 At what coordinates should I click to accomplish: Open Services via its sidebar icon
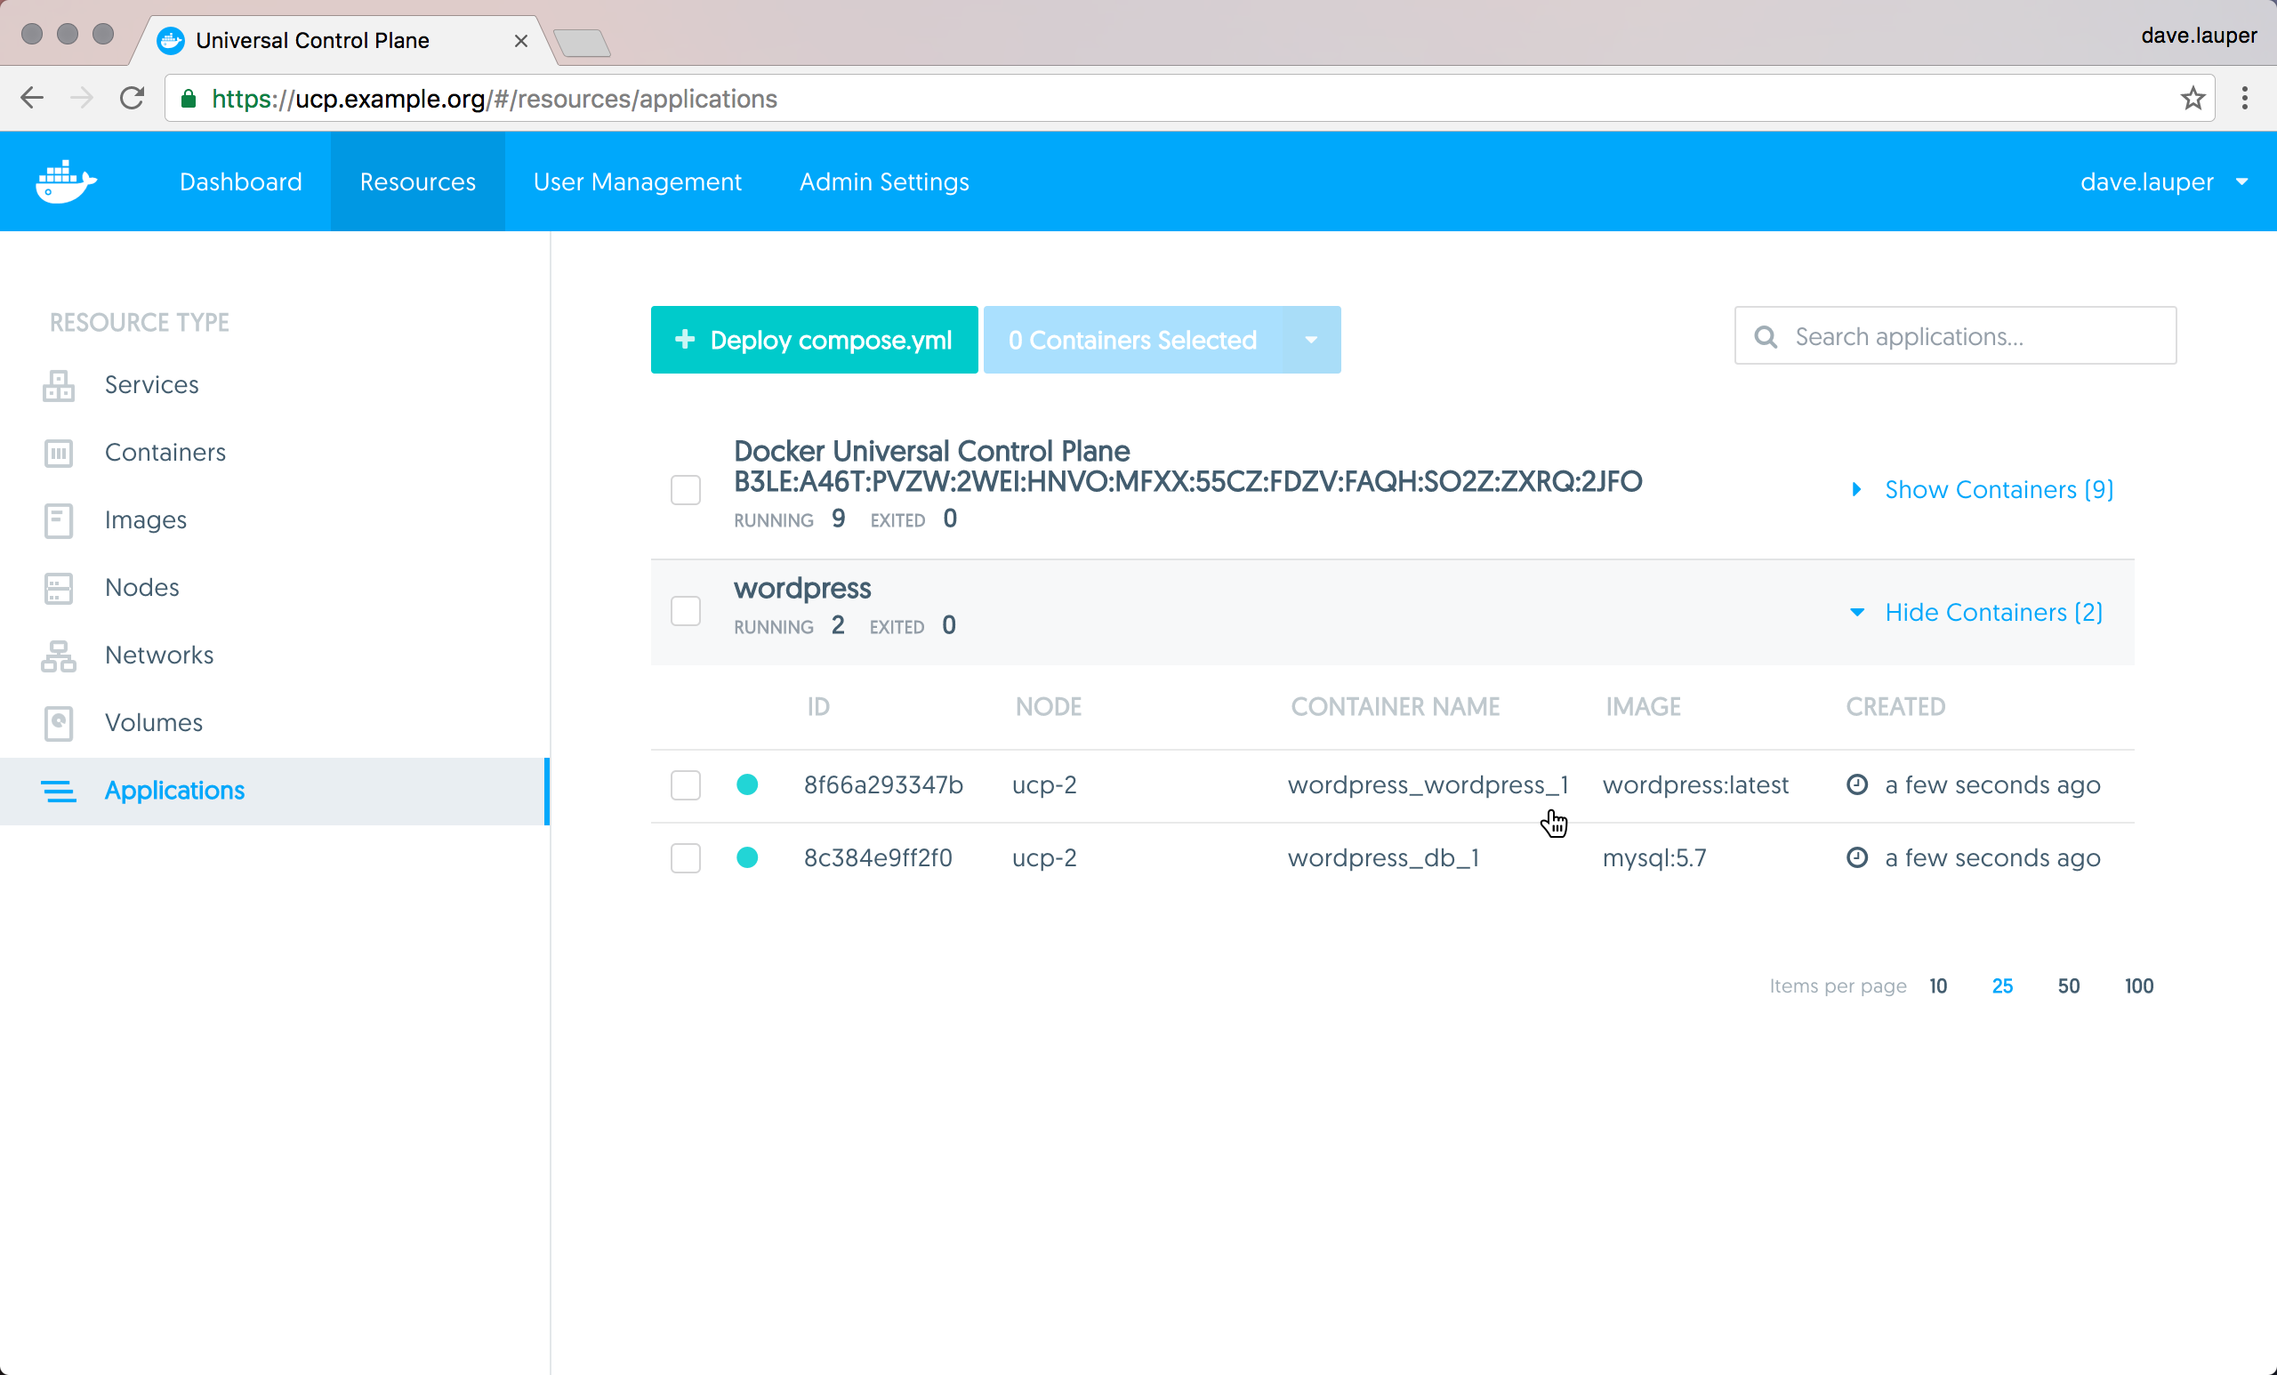[x=58, y=385]
